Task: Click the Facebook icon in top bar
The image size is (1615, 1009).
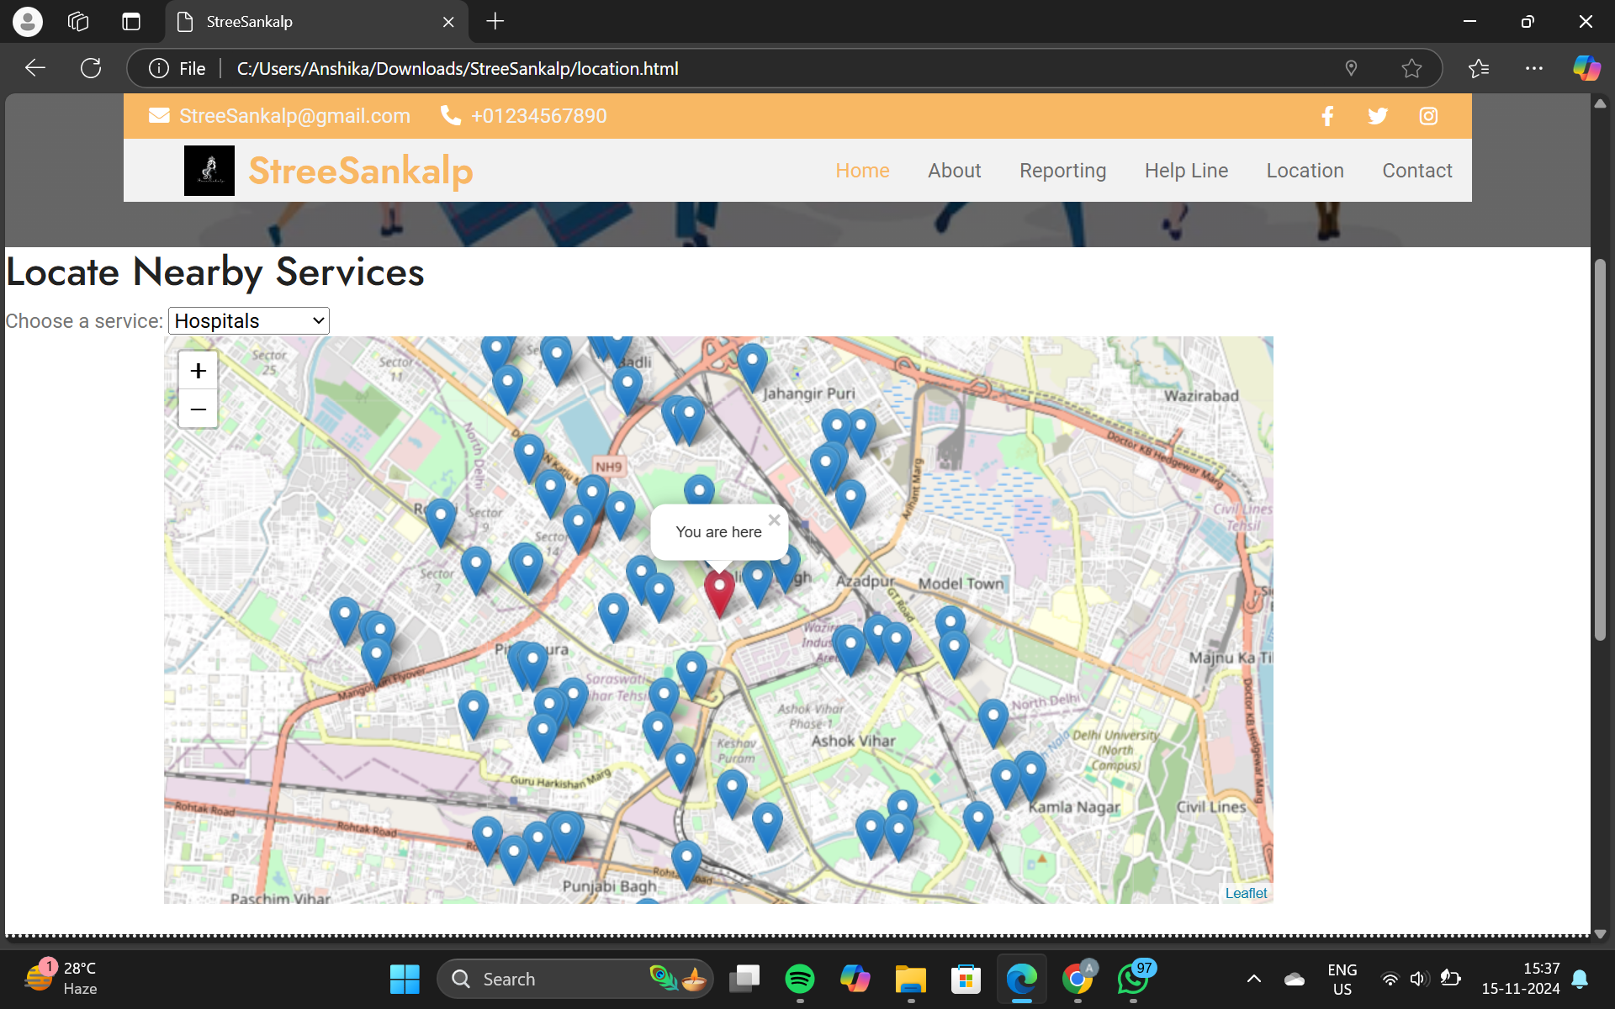Action: tap(1327, 116)
